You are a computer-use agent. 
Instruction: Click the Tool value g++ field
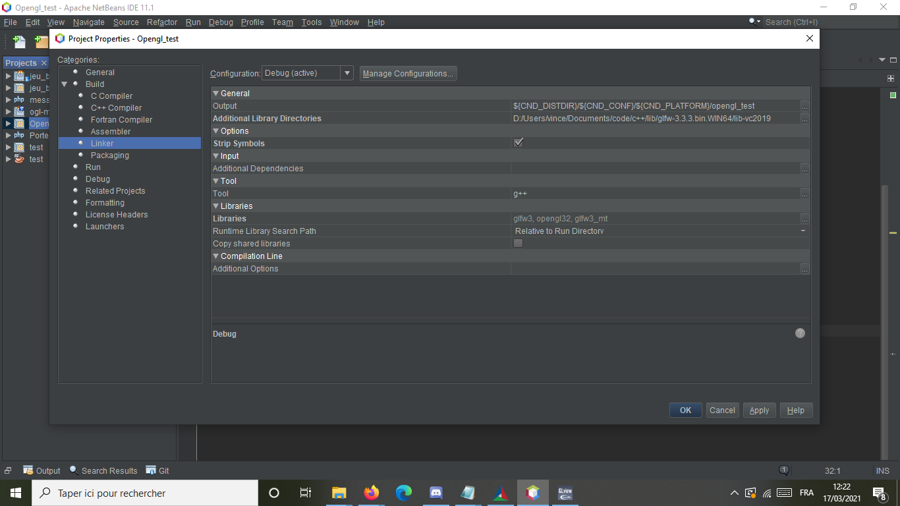[x=656, y=194]
